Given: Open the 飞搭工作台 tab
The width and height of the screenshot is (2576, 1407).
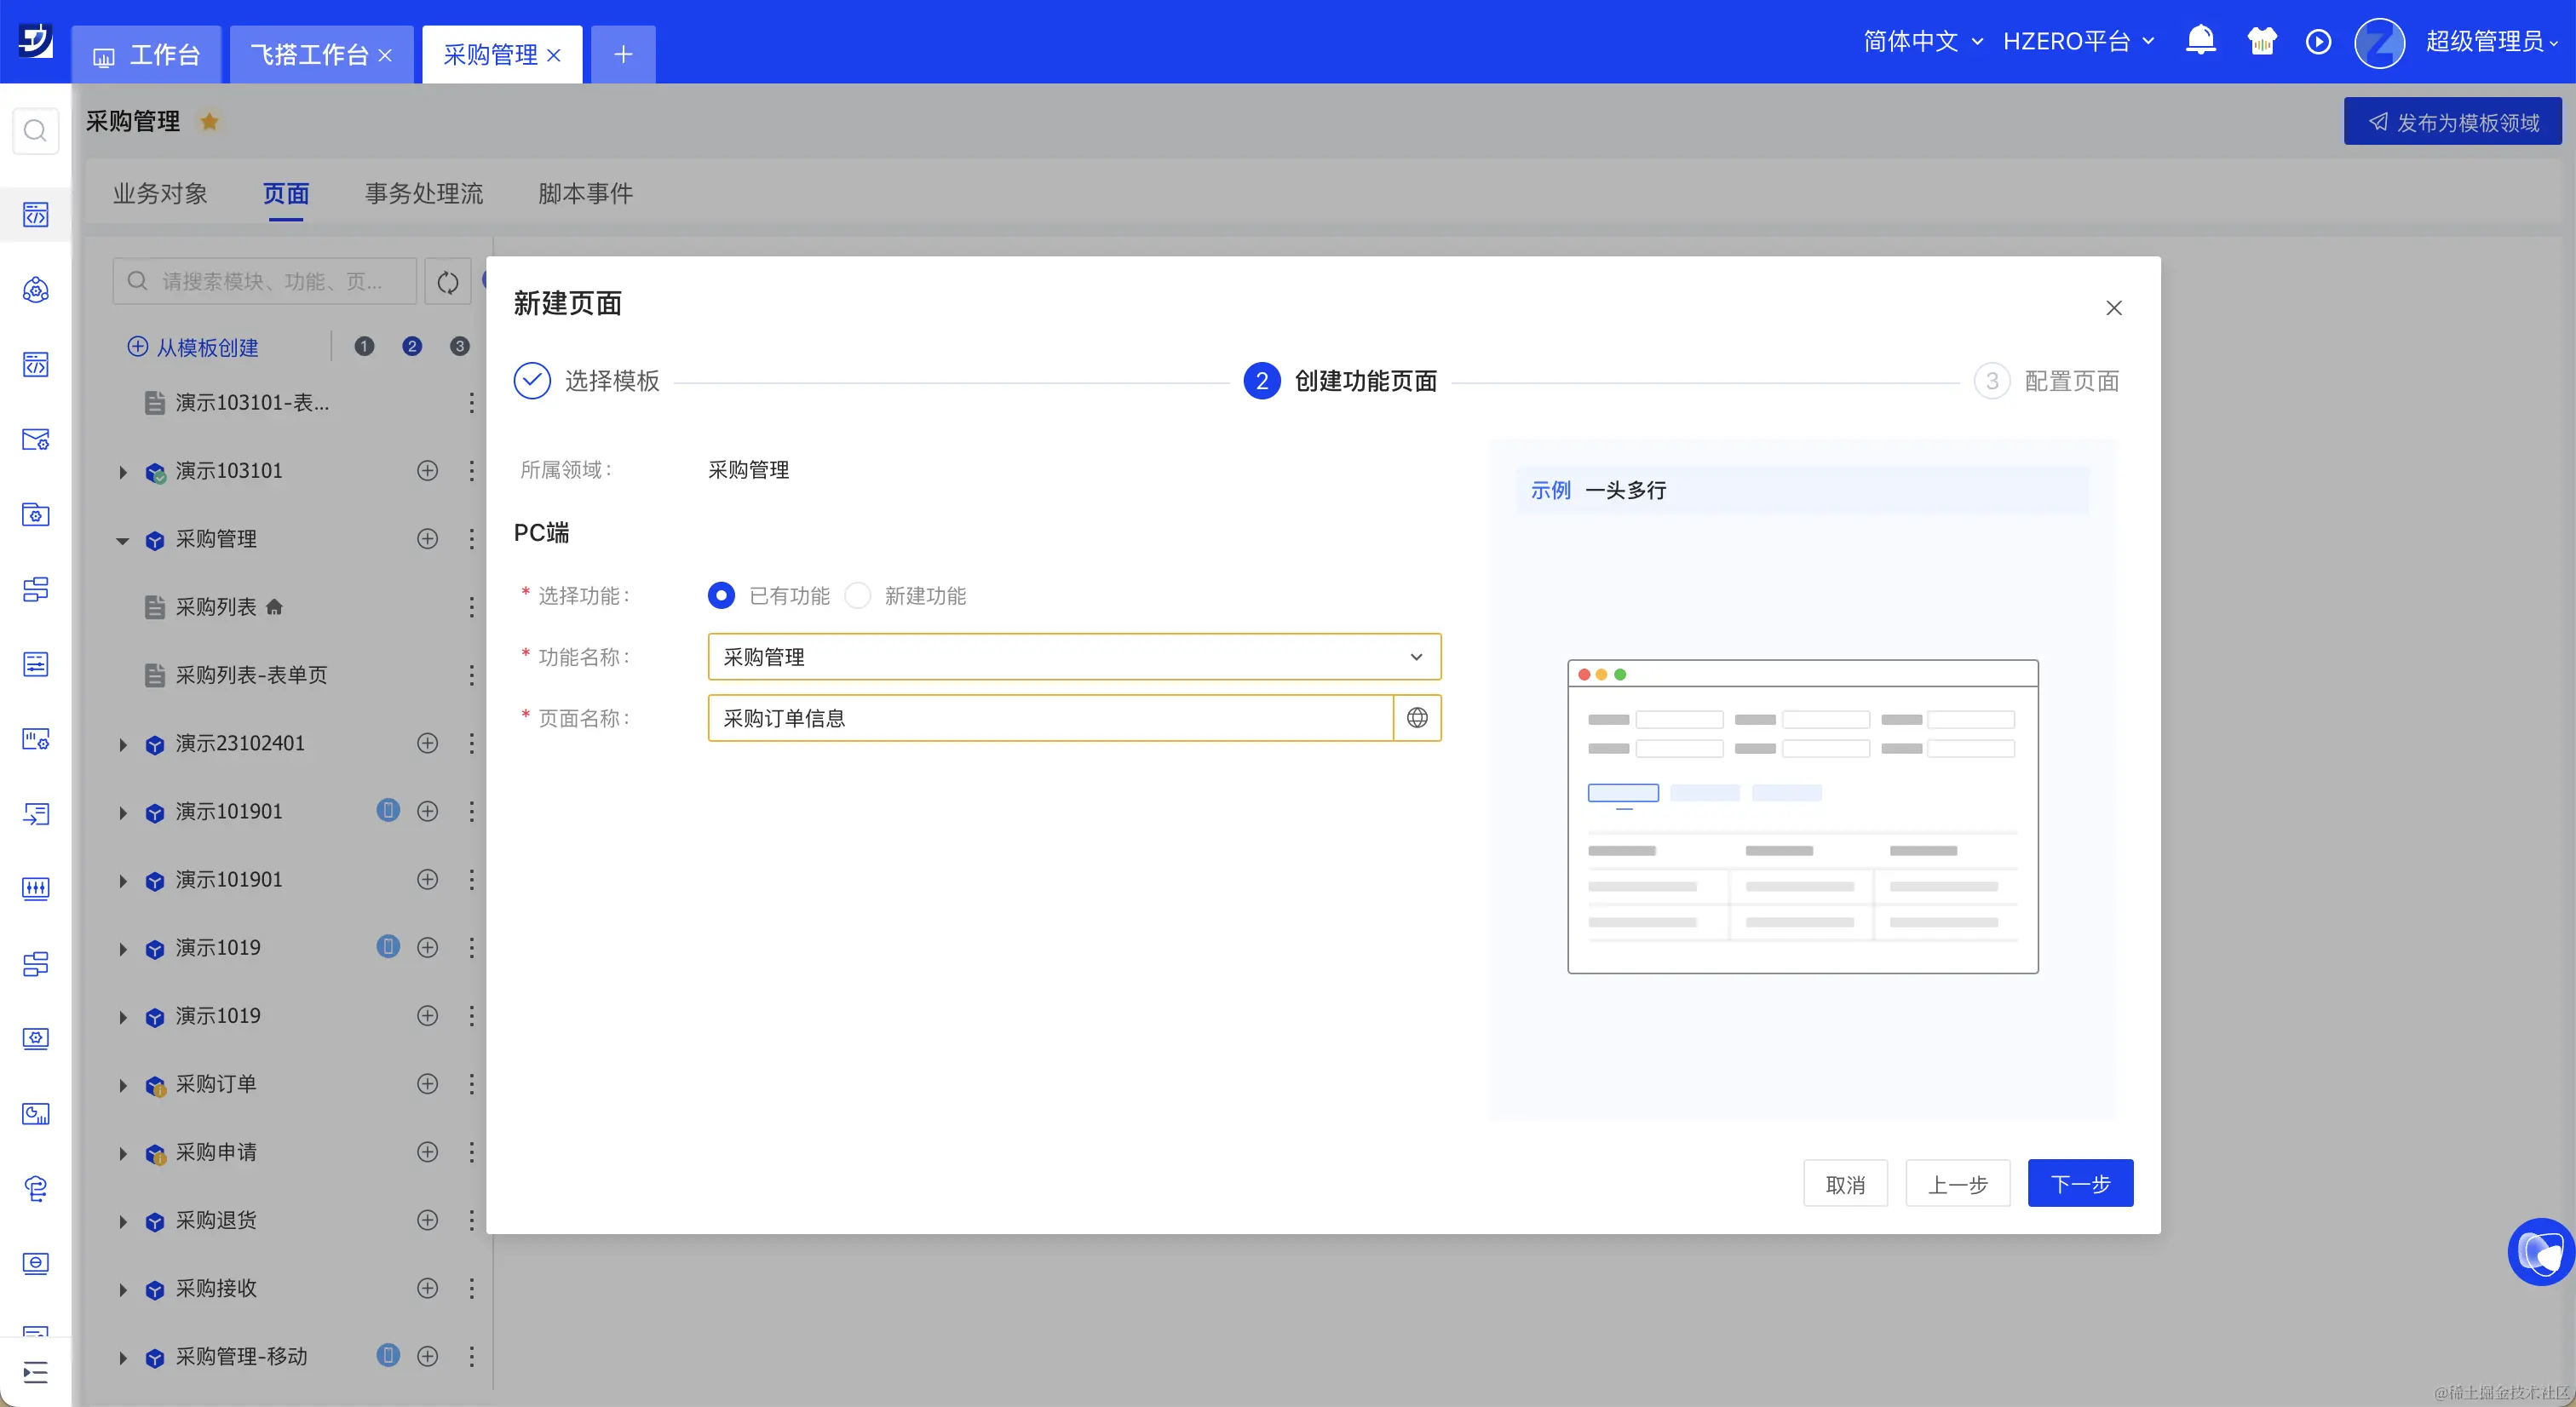Looking at the screenshot, I should [x=309, y=55].
